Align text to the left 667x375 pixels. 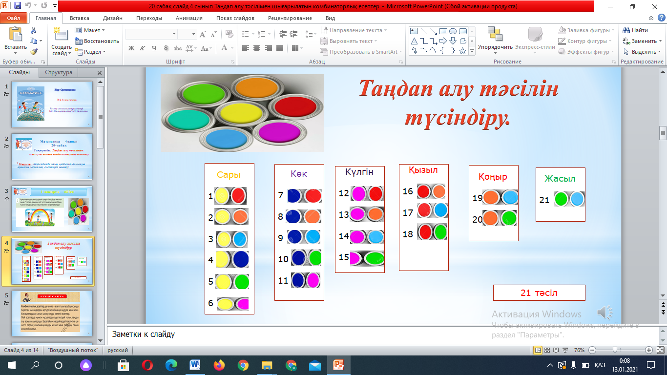tap(245, 48)
